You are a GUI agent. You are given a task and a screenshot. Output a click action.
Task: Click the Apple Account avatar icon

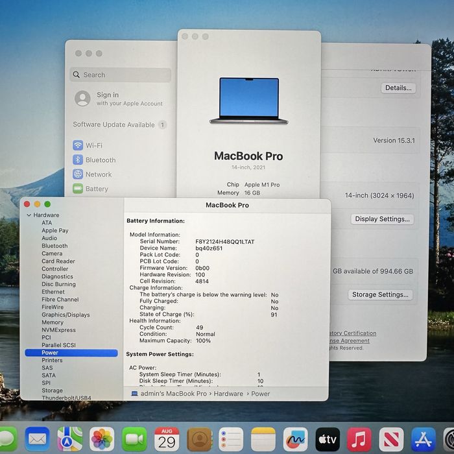click(82, 99)
